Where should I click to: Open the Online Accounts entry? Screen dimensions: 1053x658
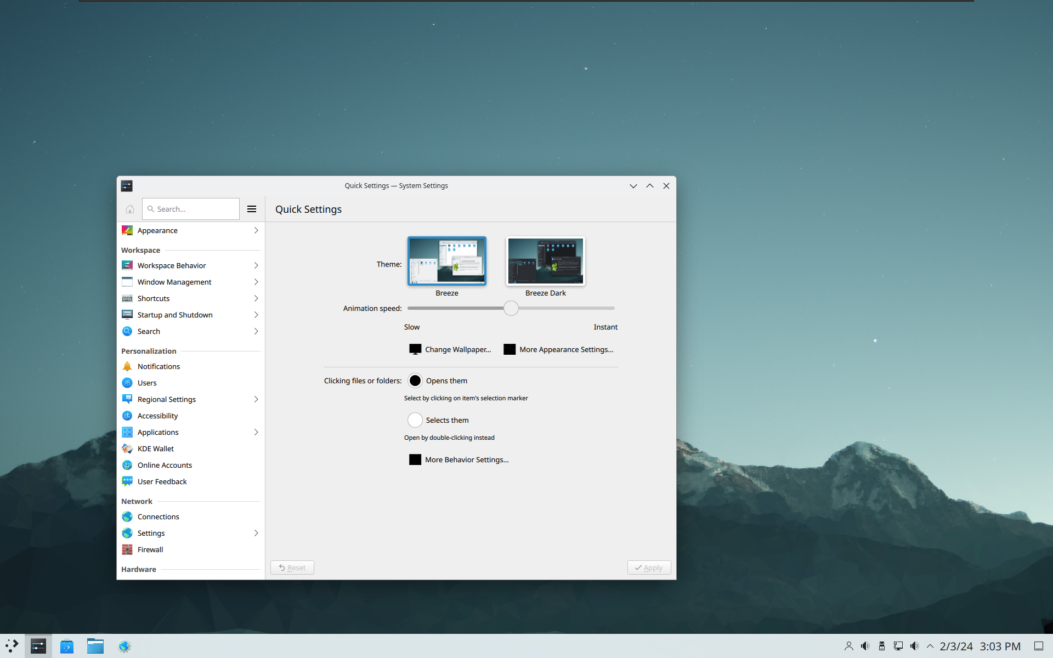[x=191, y=465]
